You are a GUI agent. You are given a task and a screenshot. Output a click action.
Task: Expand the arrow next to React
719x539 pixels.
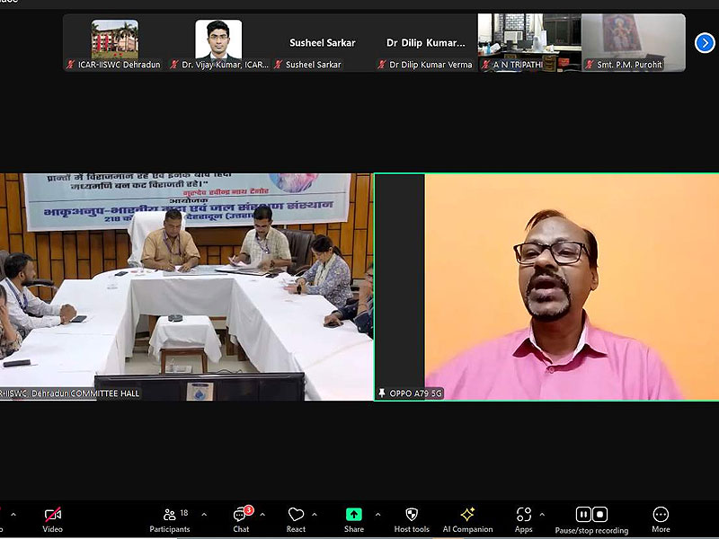tap(315, 515)
